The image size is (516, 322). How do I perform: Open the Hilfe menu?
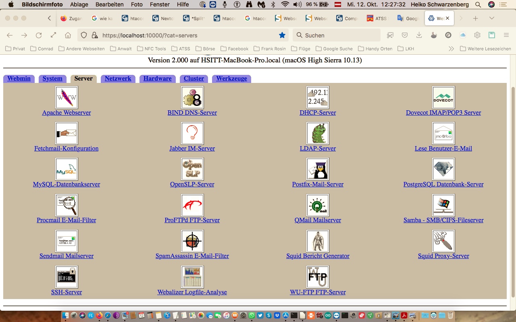tap(183, 4)
